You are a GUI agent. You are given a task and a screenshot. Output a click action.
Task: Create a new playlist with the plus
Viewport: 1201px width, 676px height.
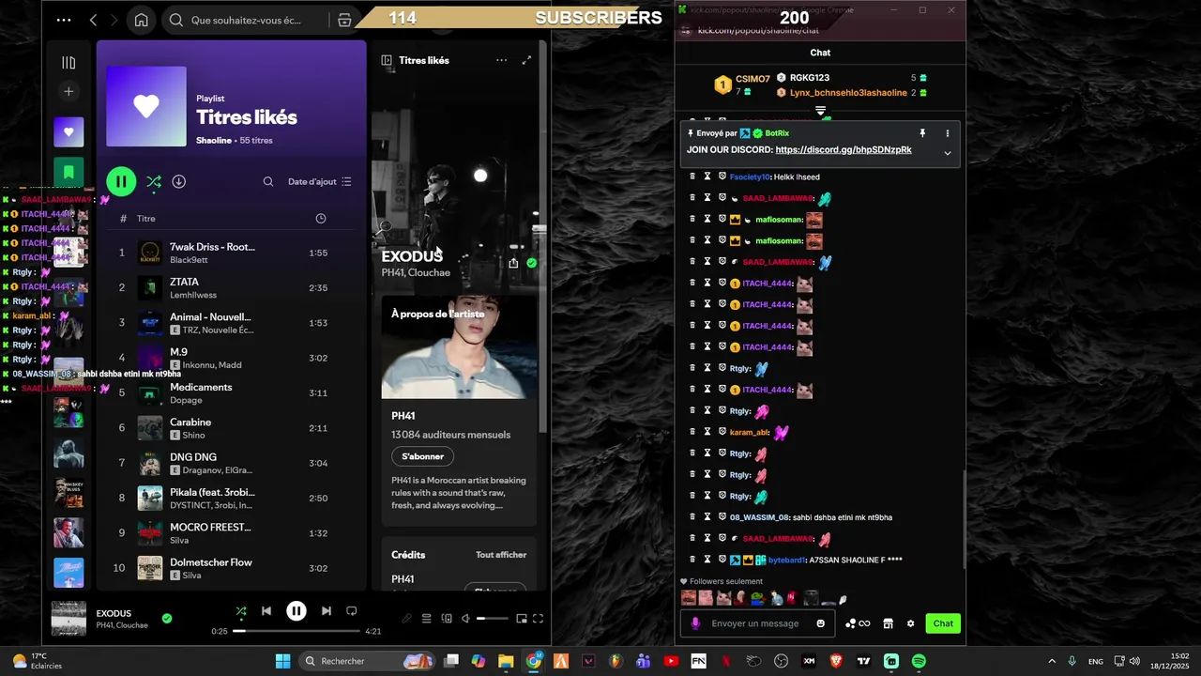click(68, 91)
